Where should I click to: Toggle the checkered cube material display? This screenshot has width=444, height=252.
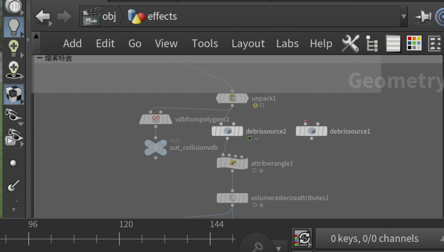click(13, 94)
